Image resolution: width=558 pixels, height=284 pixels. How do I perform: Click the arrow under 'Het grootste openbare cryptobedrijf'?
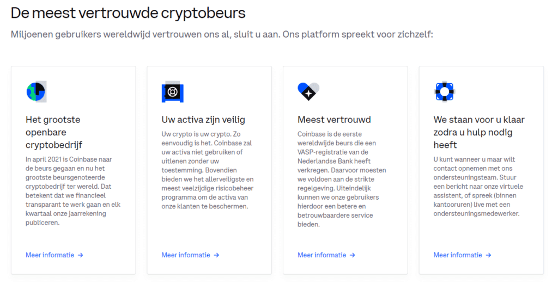(x=81, y=255)
